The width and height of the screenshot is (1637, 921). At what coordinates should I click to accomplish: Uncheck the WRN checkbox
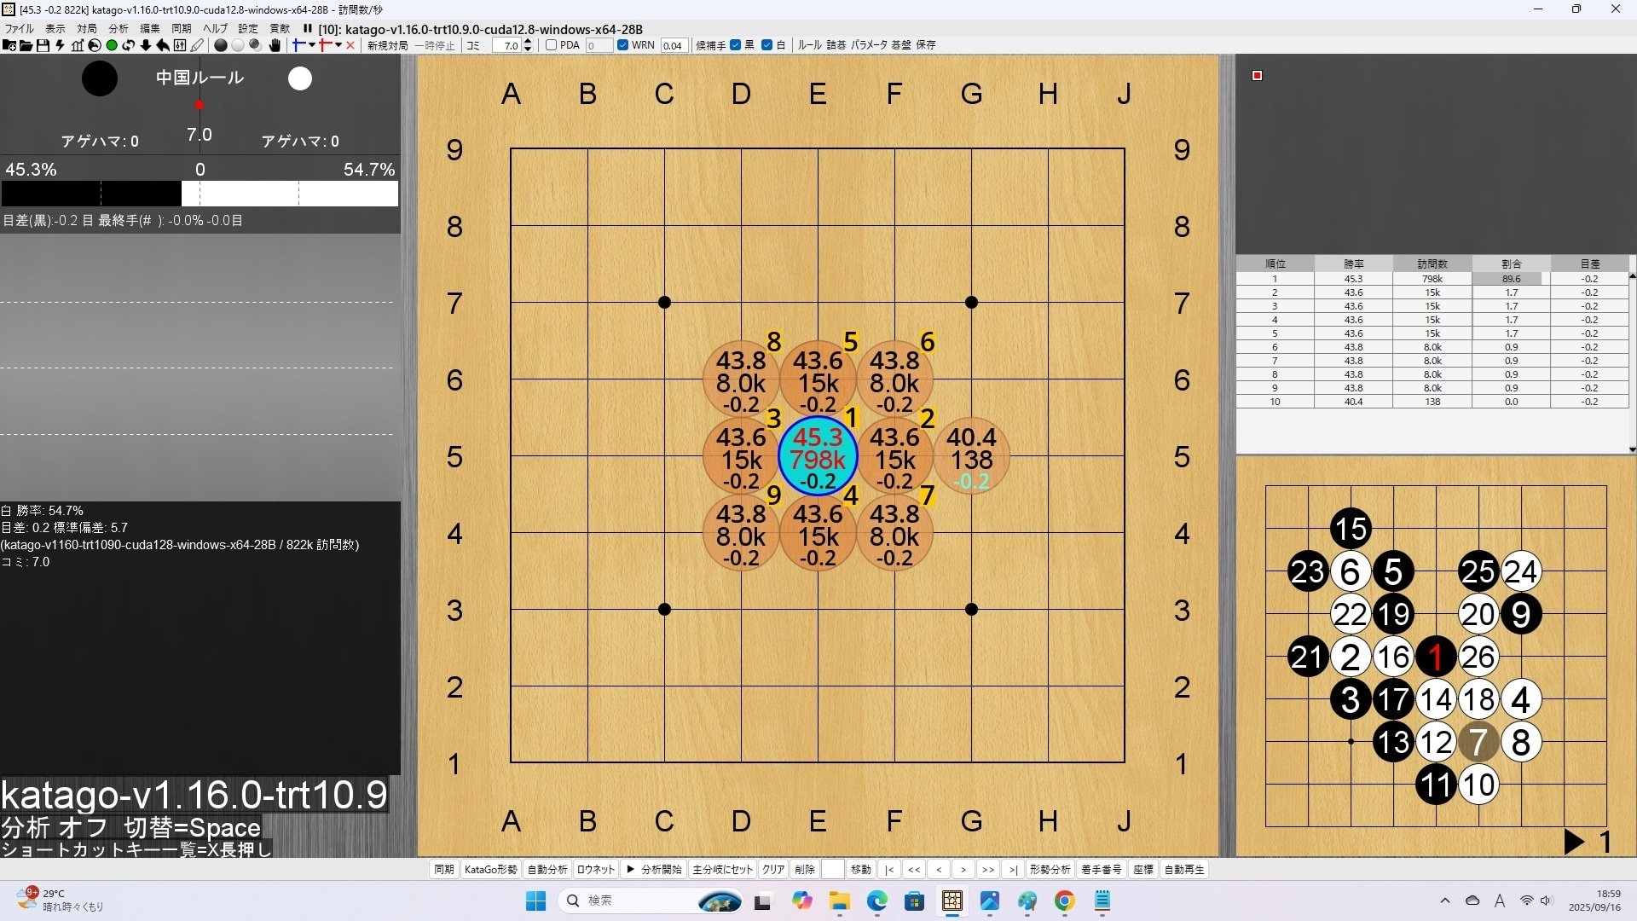point(623,45)
